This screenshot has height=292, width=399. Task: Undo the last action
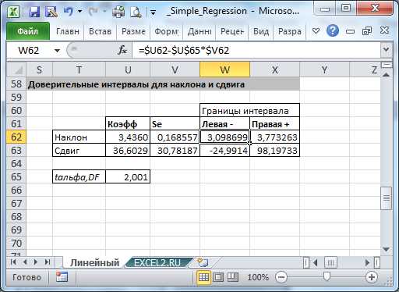pos(69,12)
